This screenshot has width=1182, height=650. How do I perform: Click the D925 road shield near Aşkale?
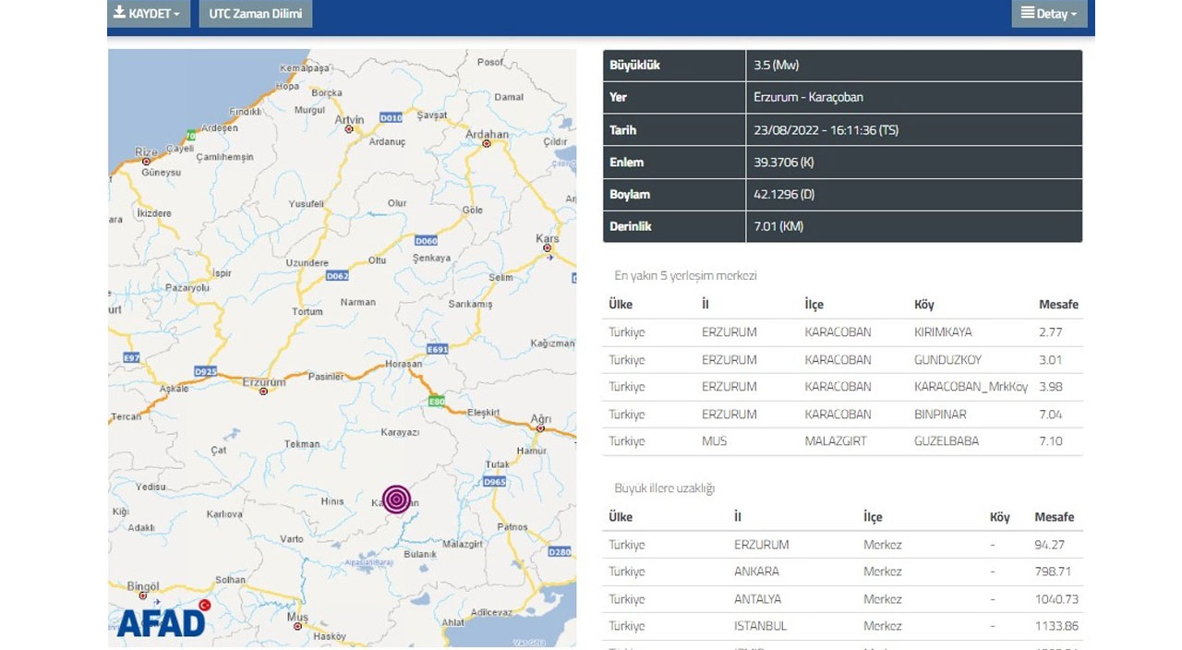tap(205, 371)
